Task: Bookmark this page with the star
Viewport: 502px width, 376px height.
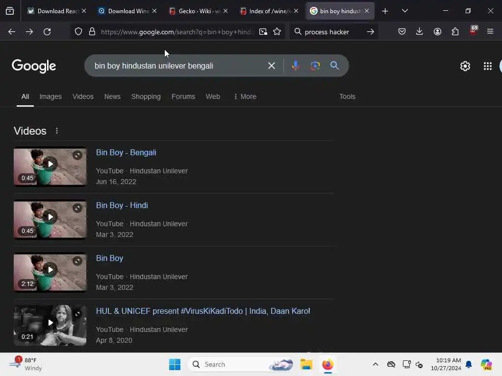Action: [277, 32]
